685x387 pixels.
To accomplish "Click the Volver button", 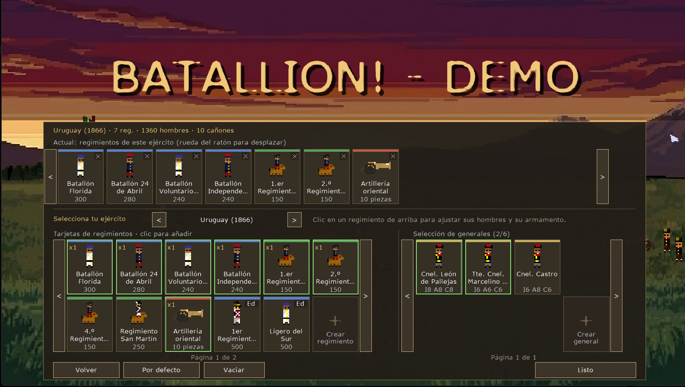I will [86, 370].
